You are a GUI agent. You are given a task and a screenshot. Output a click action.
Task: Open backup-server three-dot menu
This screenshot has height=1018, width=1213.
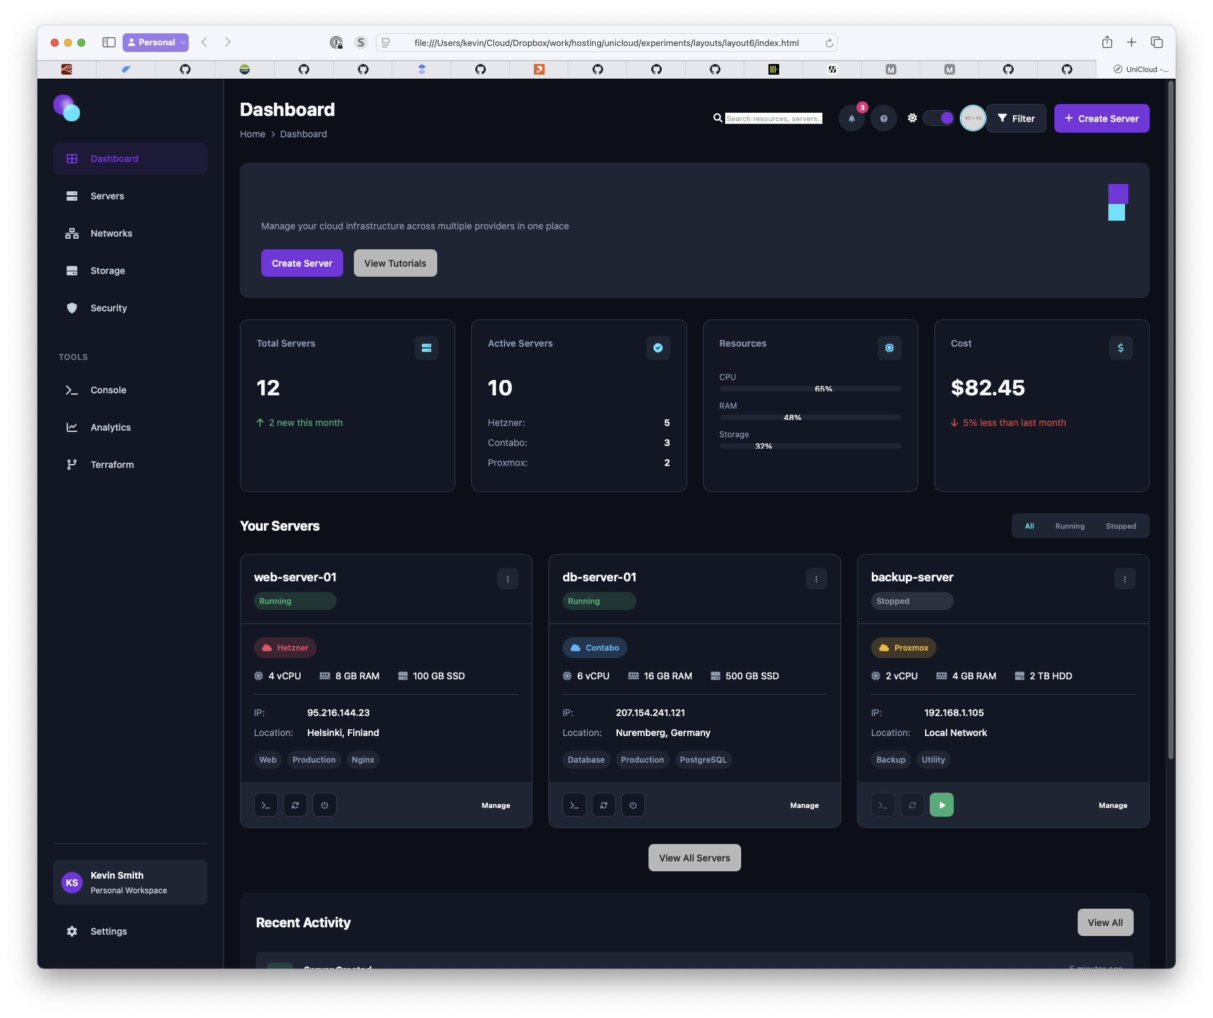coord(1124,579)
